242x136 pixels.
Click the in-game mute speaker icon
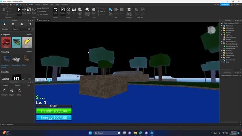click(x=38, y=80)
